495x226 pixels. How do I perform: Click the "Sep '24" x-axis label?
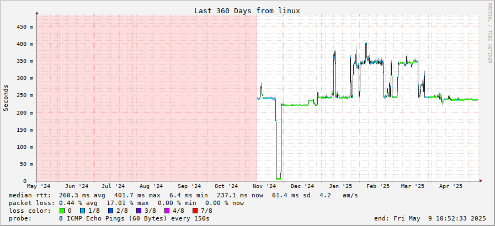tap(189, 186)
